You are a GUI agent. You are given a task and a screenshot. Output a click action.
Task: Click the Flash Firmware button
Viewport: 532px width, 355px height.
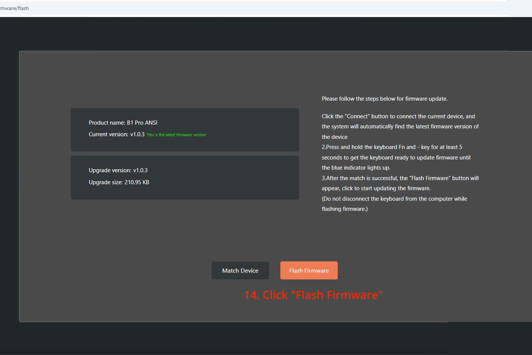coord(309,270)
